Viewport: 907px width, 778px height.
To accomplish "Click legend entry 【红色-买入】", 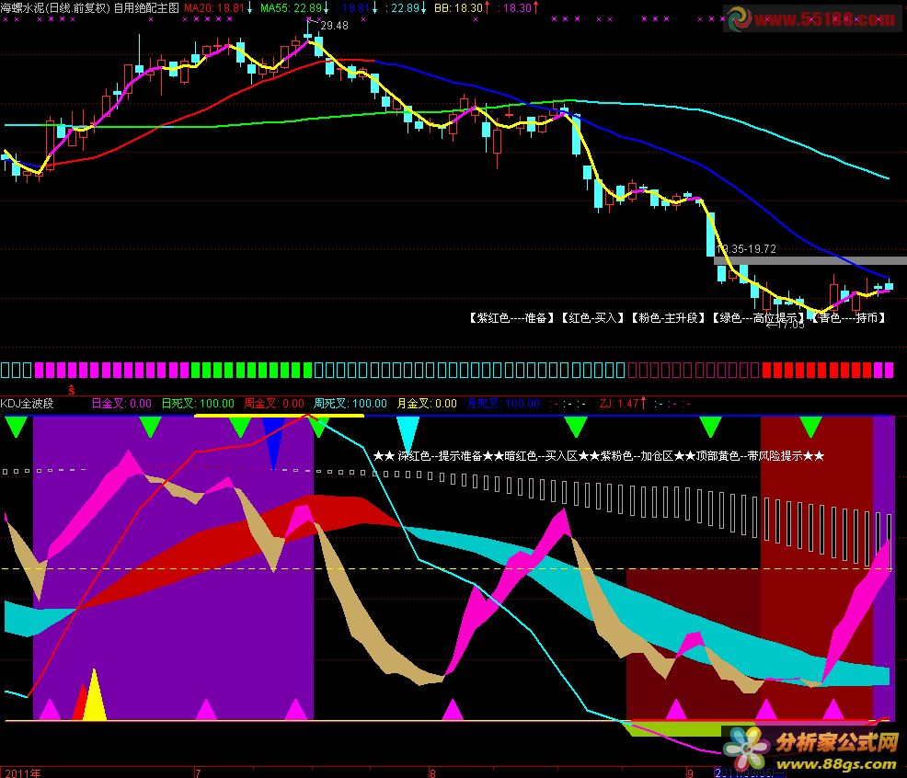I will pyautogui.click(x=593, y=317).
